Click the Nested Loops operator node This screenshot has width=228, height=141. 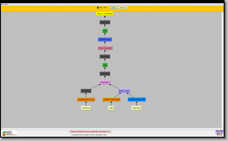(124, 91)
